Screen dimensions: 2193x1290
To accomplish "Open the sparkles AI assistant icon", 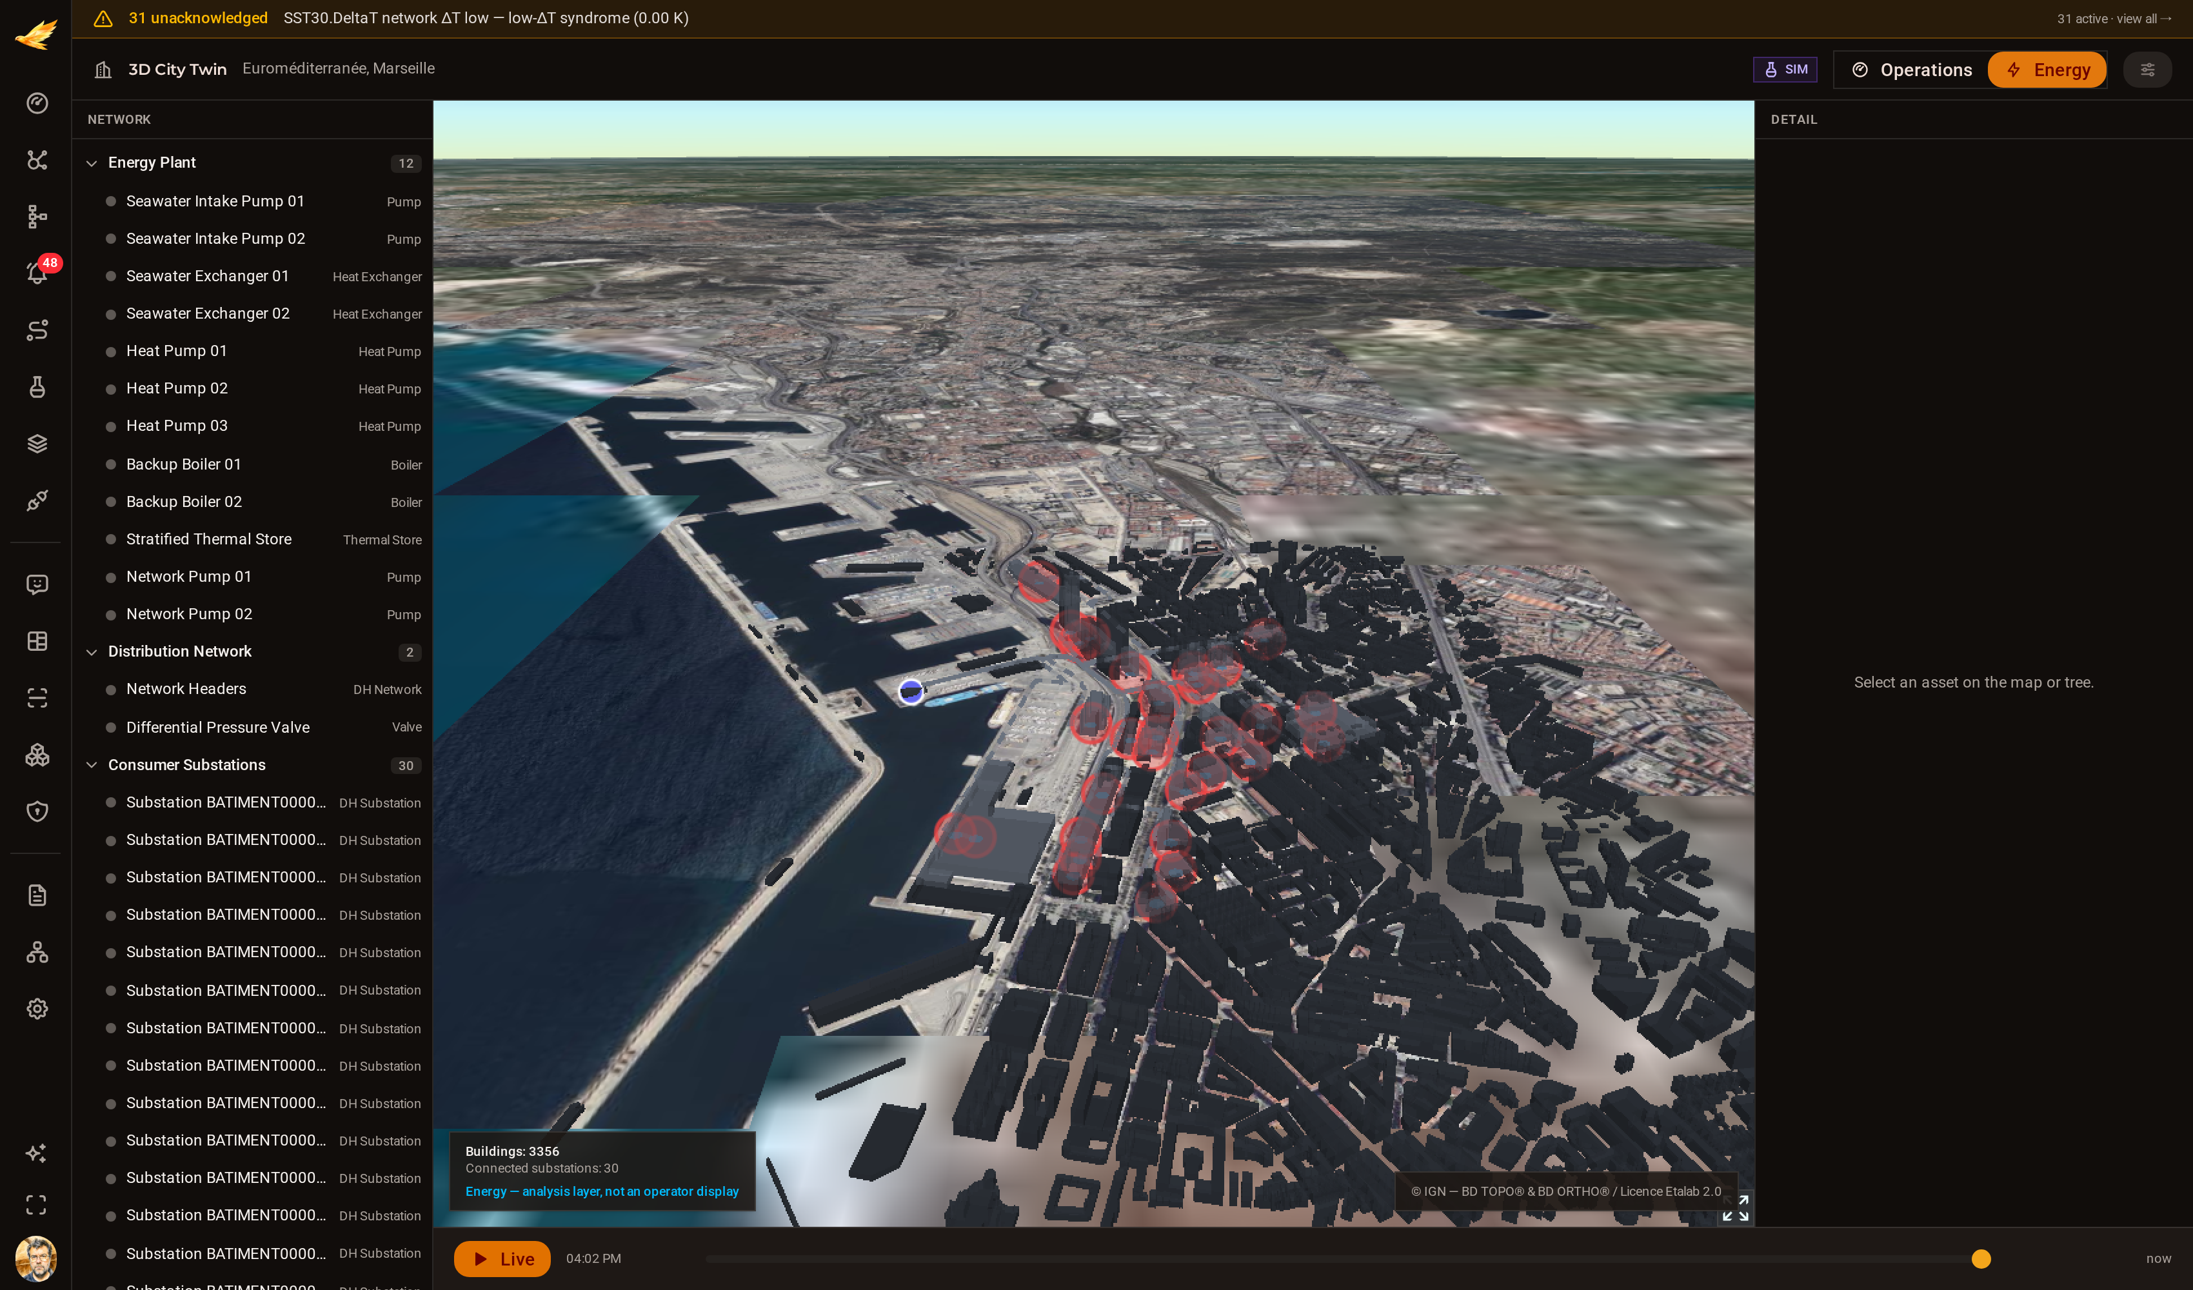I will point(37,1153).
